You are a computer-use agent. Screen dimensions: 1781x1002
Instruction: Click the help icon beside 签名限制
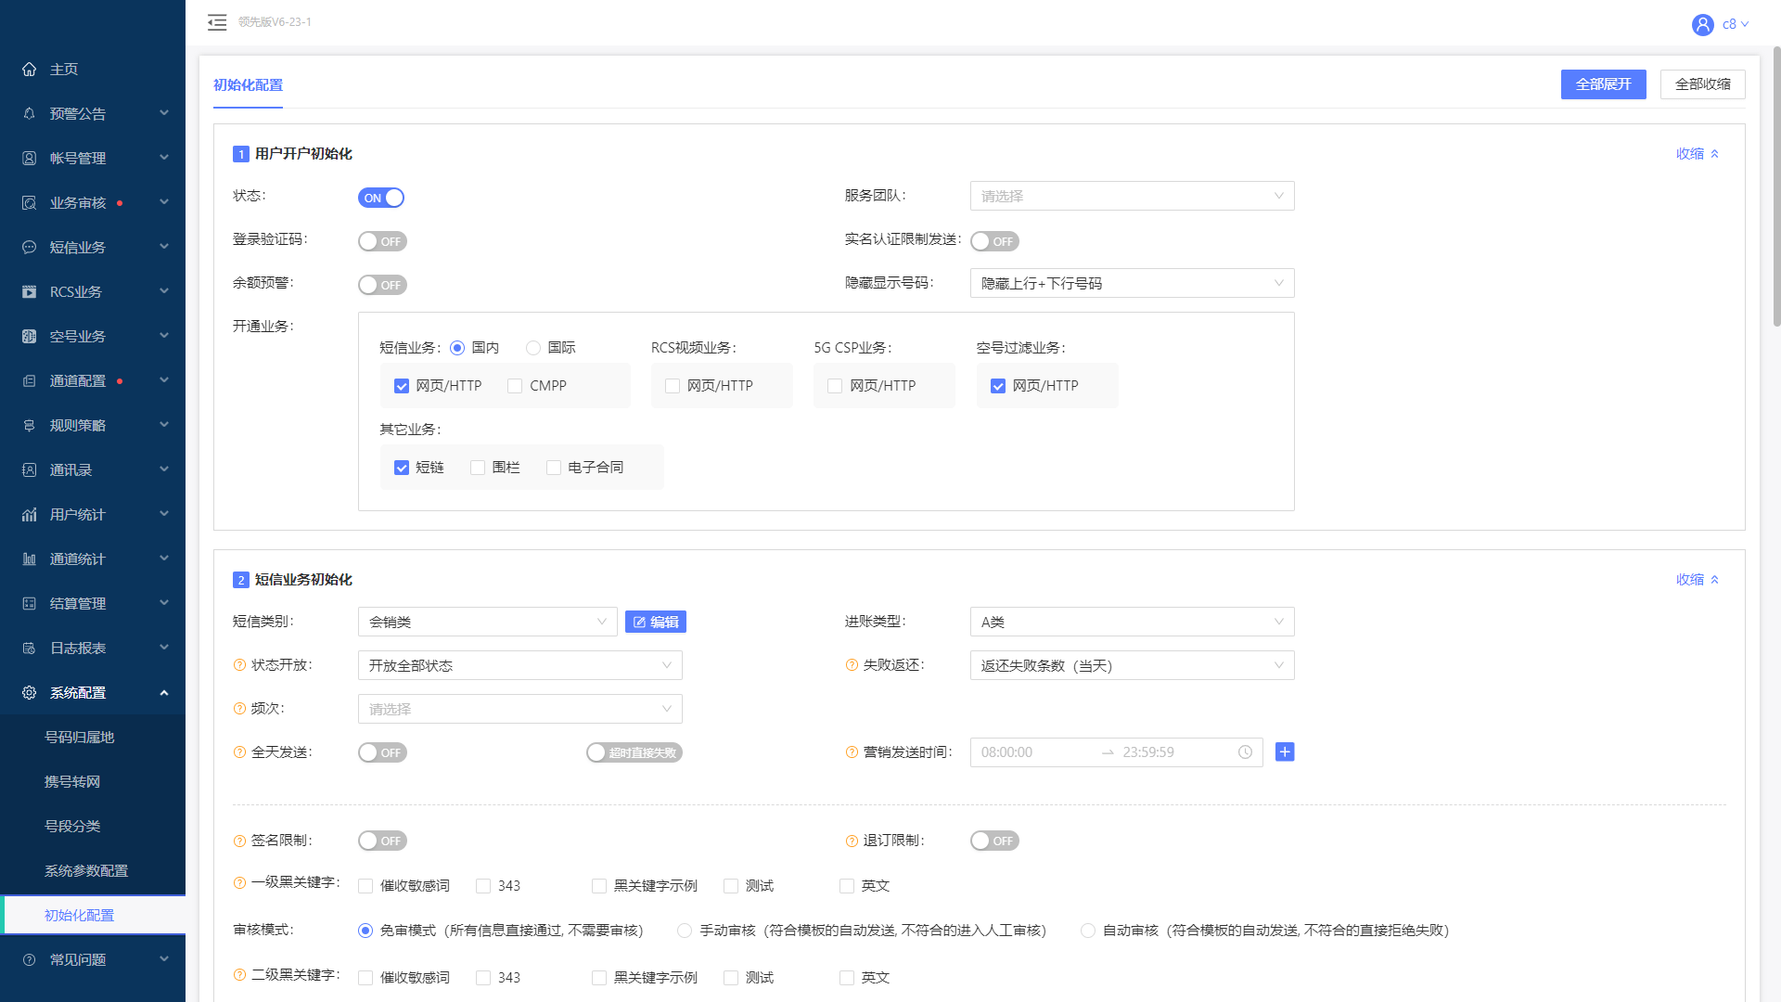(x=239, y=841)
